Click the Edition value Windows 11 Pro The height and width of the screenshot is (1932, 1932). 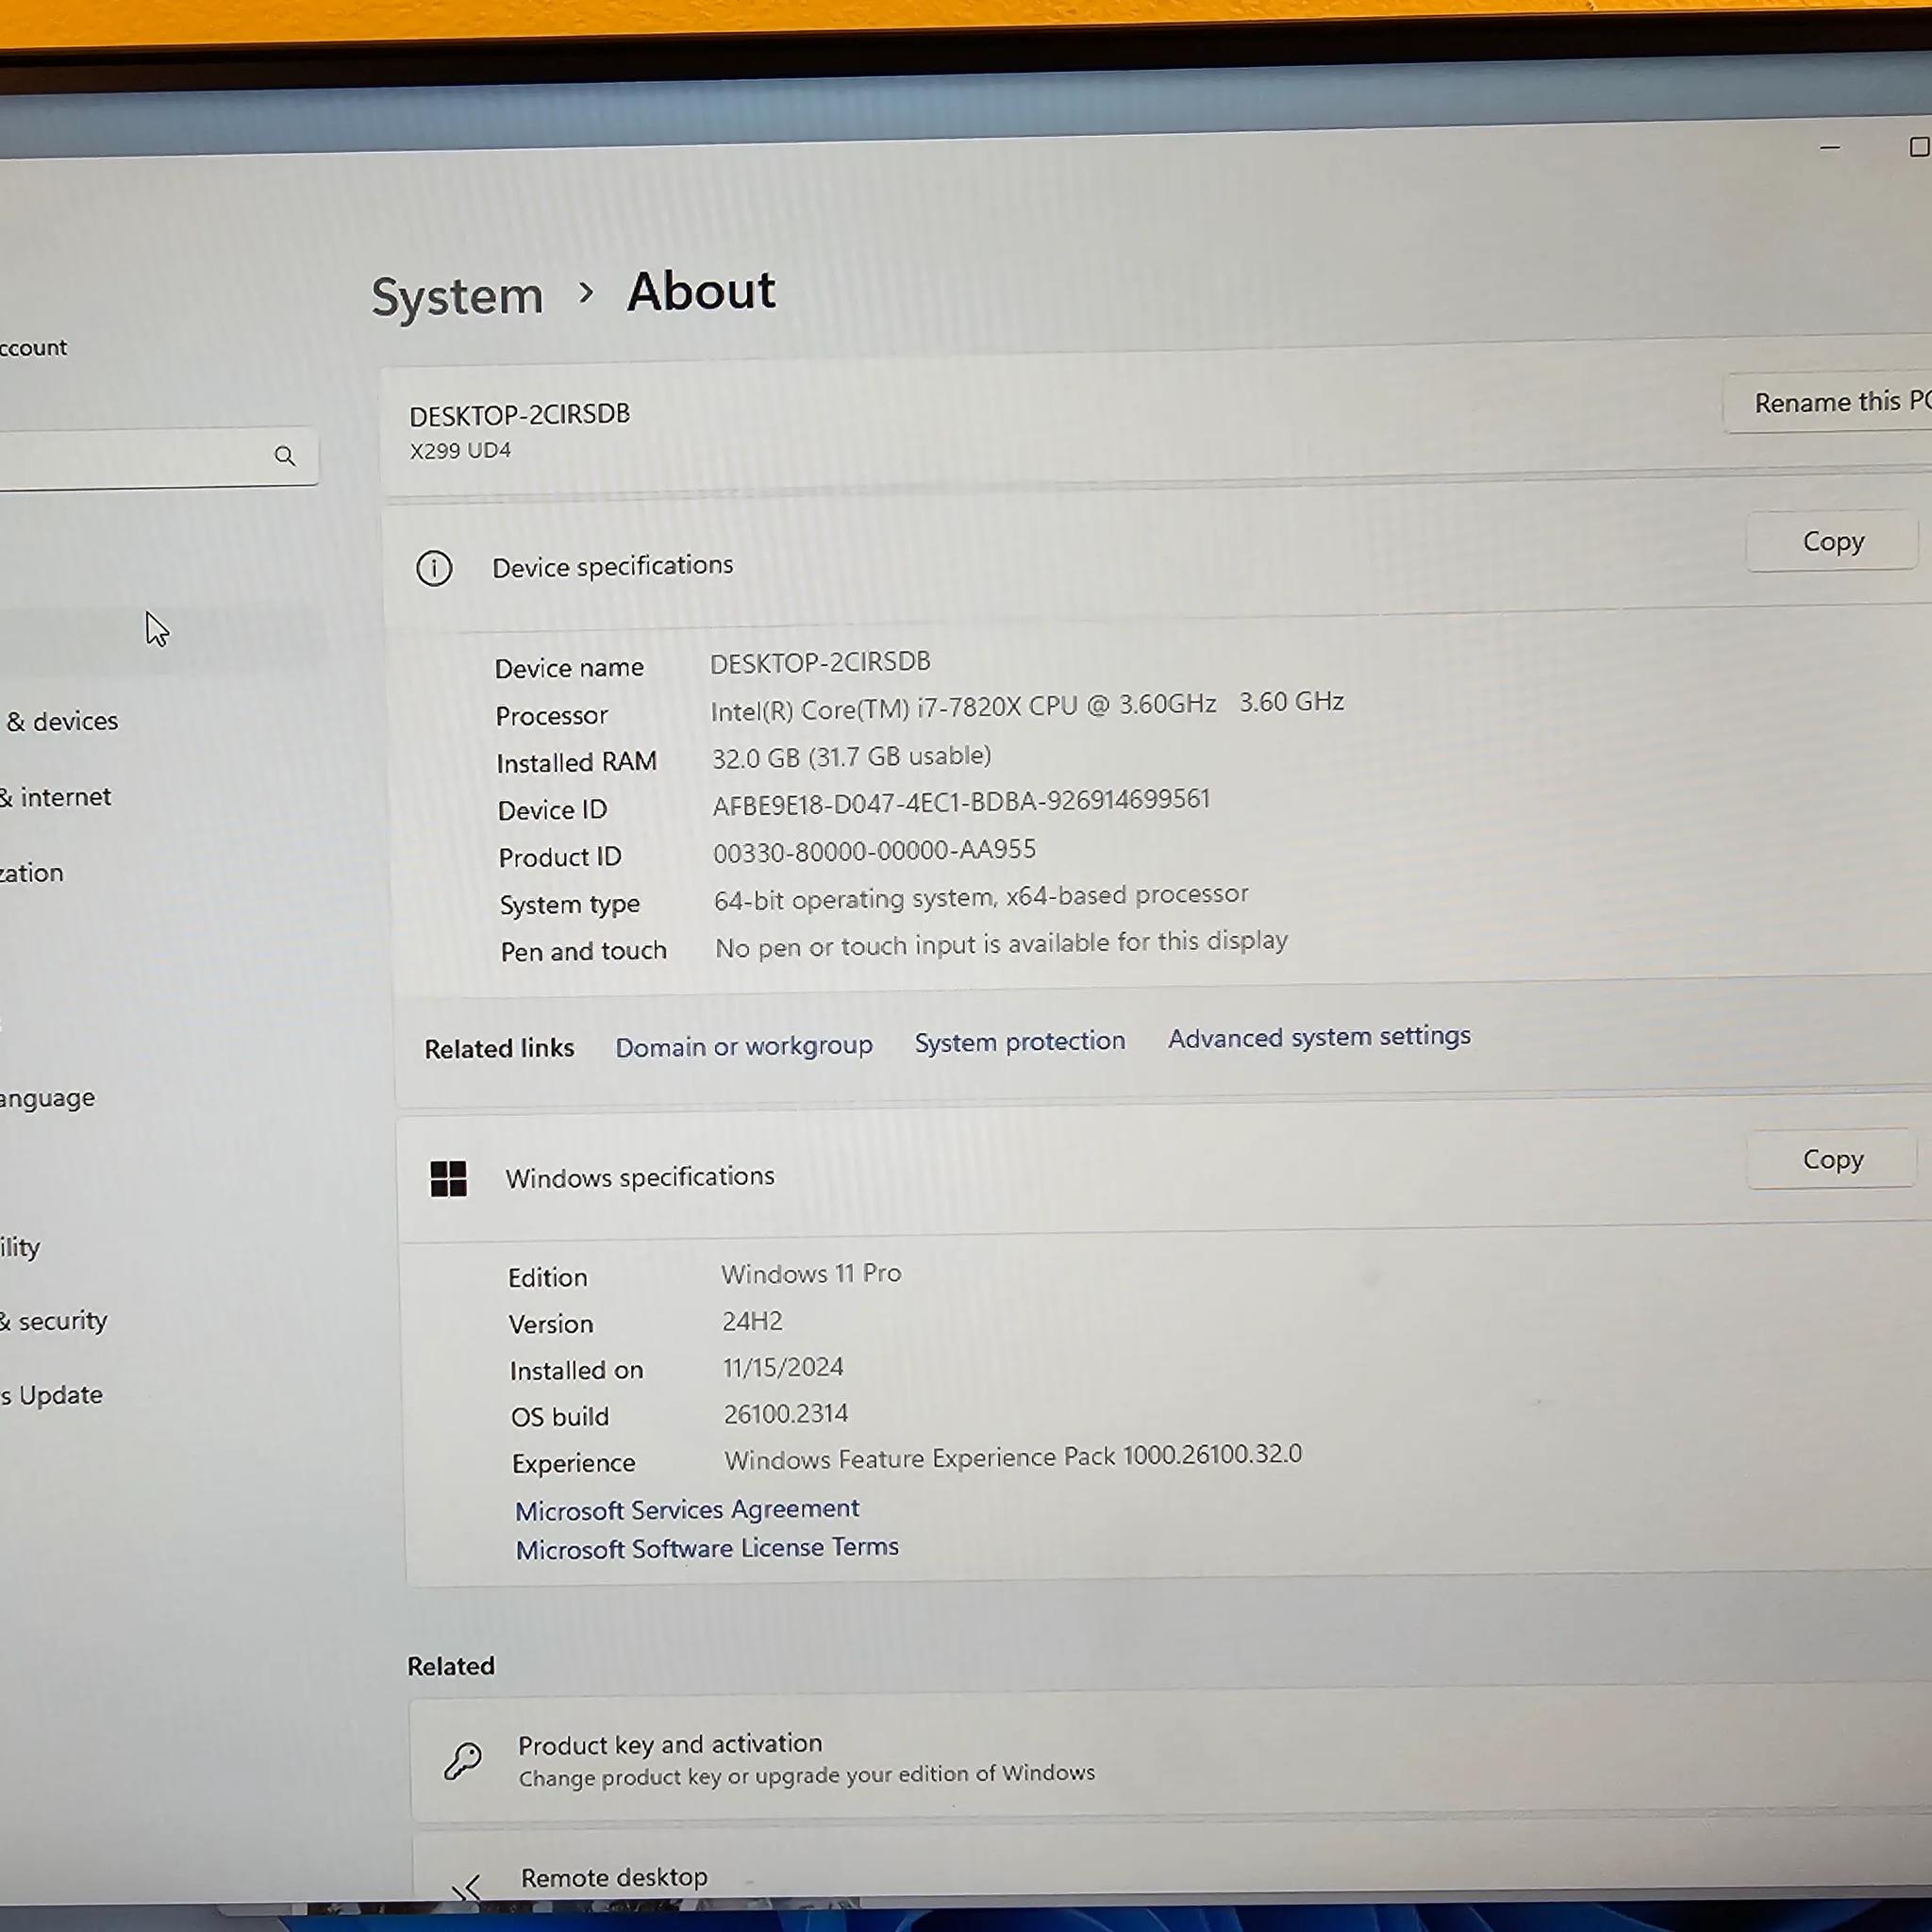(811, 1274)
